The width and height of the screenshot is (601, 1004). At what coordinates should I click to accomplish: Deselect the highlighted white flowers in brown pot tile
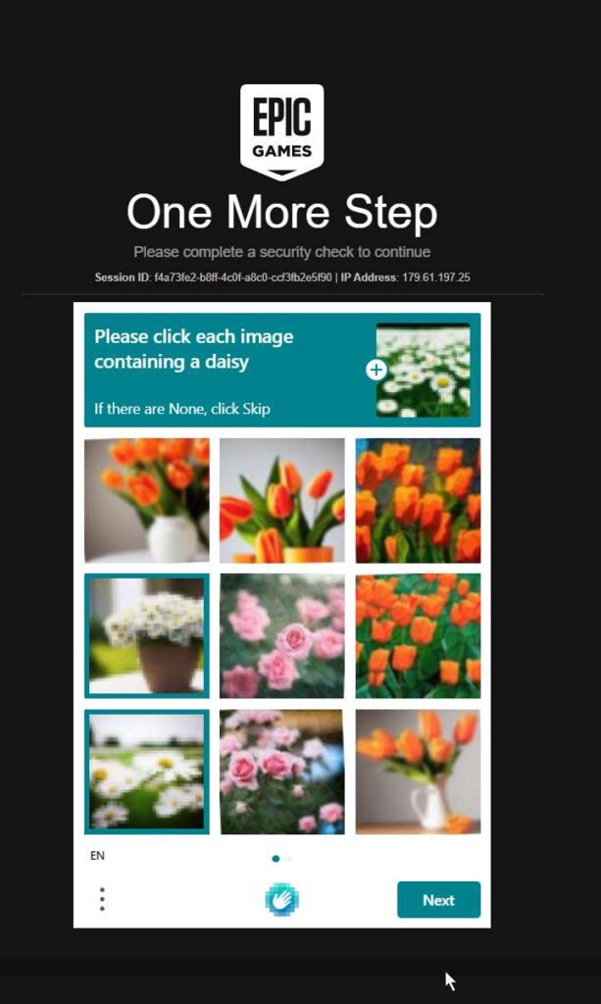tap(146, 635)
